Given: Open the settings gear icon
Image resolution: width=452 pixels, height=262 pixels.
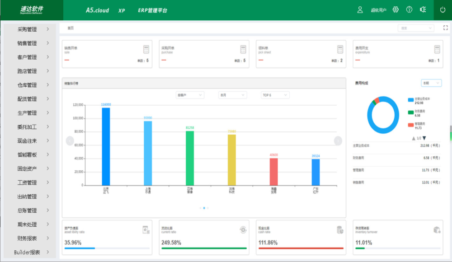Looking at the screenshot, I should 395,10.
